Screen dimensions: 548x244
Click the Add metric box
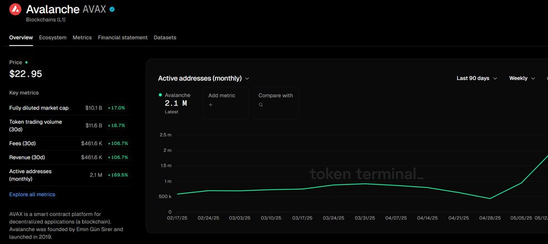[225, 103]
